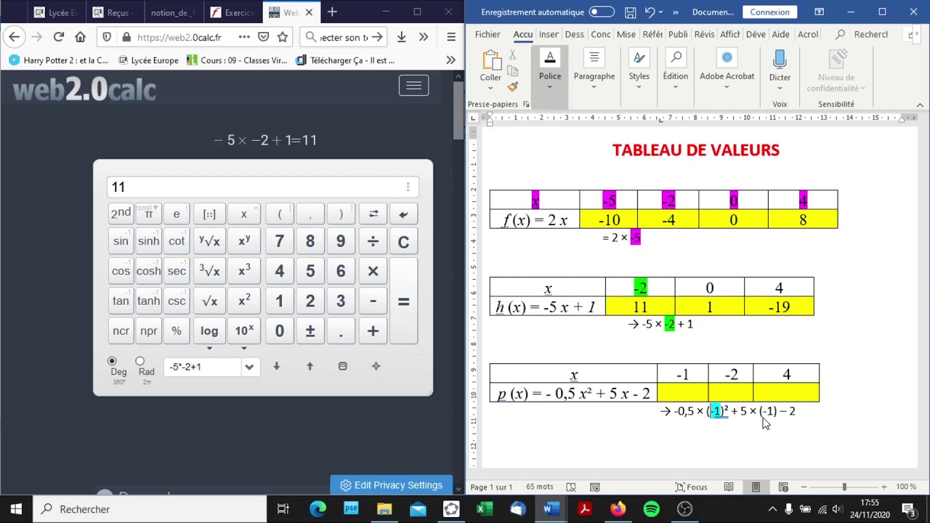Collapse the Word ribbon chevron

coord(920,105)
